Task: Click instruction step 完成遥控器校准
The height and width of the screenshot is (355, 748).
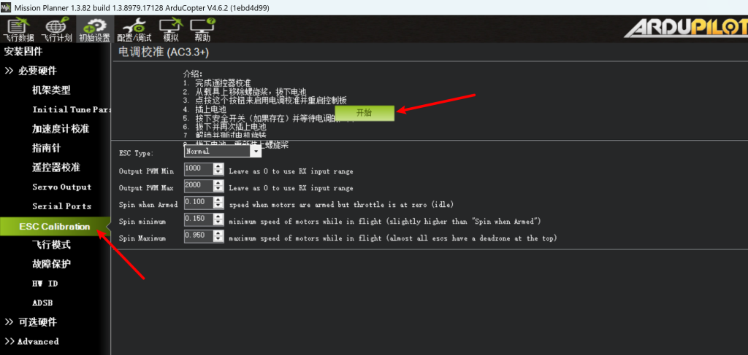Action: tap(217, 83)
